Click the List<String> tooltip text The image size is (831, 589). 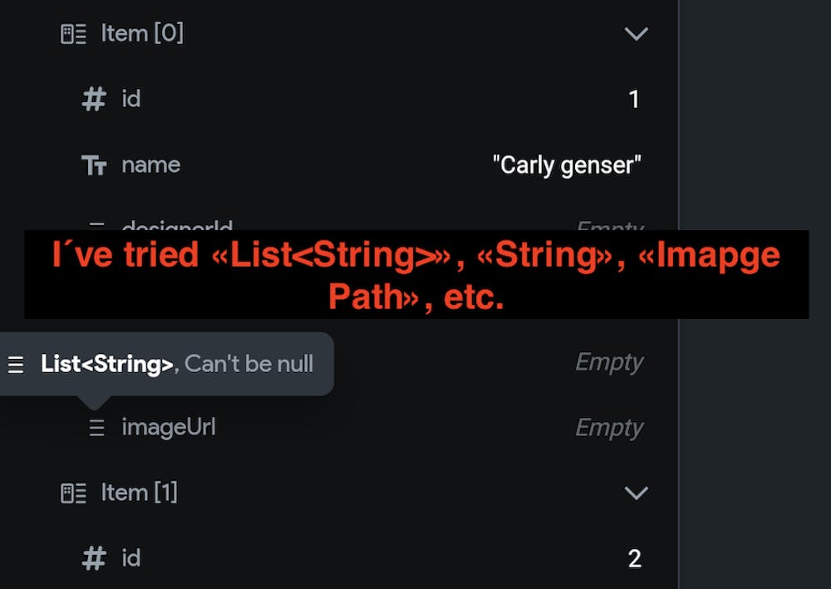(176, 364)
